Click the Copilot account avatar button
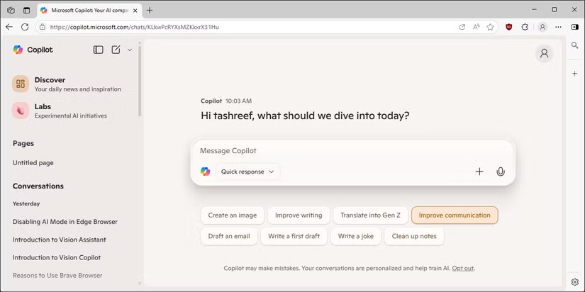Viewport: 585px width, 292px height. [545, 53]
